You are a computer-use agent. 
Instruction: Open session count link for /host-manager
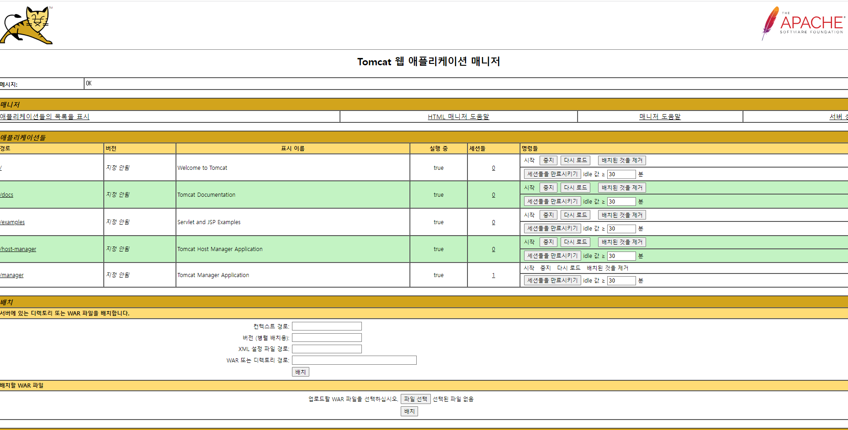pos(493,249)
